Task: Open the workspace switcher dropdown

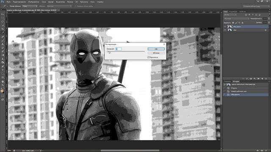Action: tap(257, 6)
